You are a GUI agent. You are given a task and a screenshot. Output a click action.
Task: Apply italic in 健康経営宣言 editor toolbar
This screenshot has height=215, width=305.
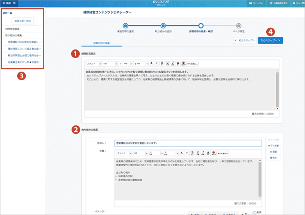tap(173, 63)
